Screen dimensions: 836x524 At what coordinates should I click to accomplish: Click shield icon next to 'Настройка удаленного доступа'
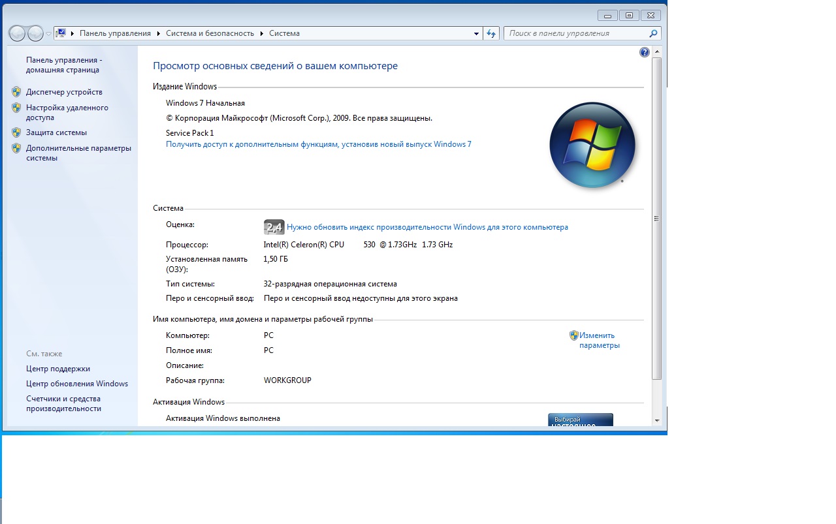16,108
